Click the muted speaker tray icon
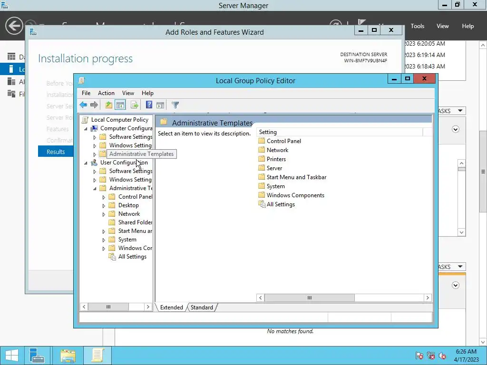 tap(442, 355)
